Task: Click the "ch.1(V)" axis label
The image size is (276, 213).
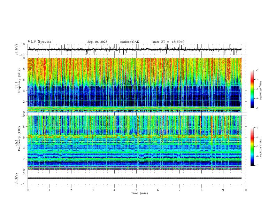Action: pyautogui.click(x=17, y=49)
